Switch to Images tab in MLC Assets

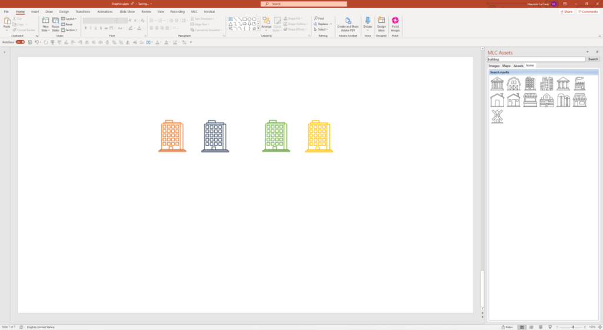[494, 66]
